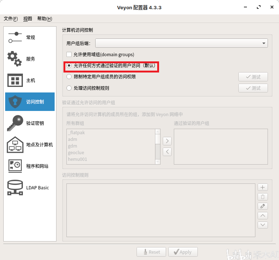This screenshot has width=279, height=260.
Task: Click groups list scroll-up arrow
Action: click(158, 132)
